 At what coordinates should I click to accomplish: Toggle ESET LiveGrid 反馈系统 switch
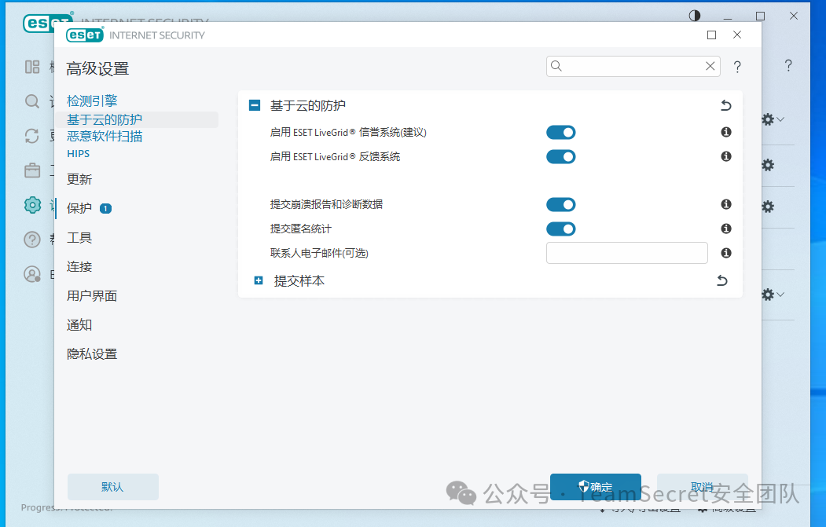pos(560,156)
